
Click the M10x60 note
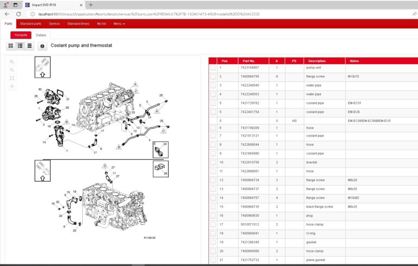(x=353, y=198)
